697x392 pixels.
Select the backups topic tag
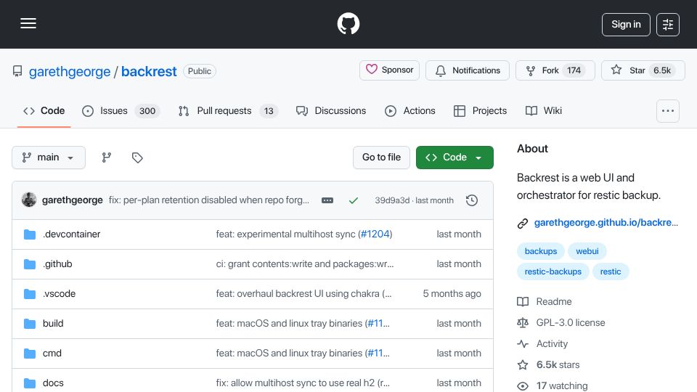pyautogui.click(x=540, y=251)
